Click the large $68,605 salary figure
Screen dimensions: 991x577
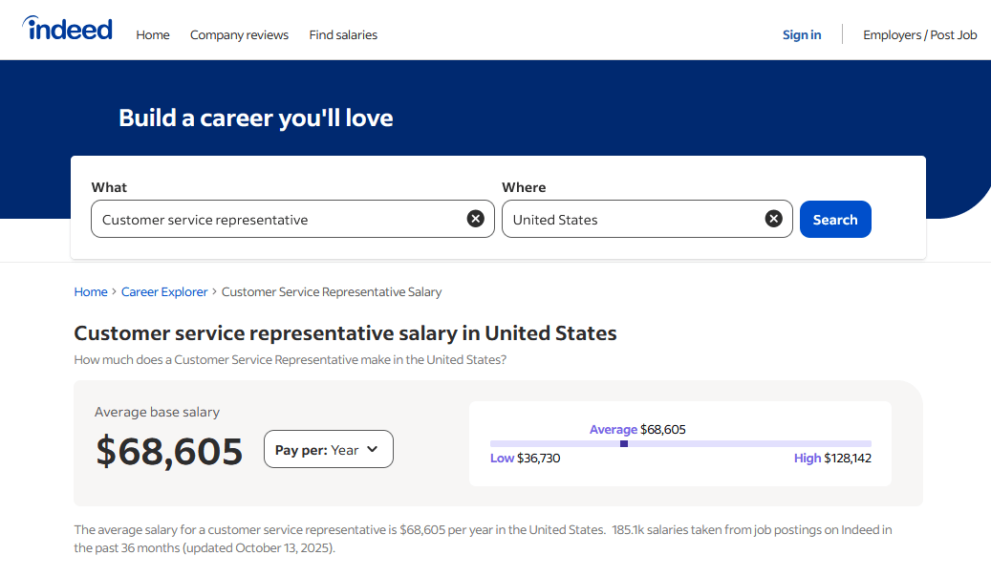[169, 451]
